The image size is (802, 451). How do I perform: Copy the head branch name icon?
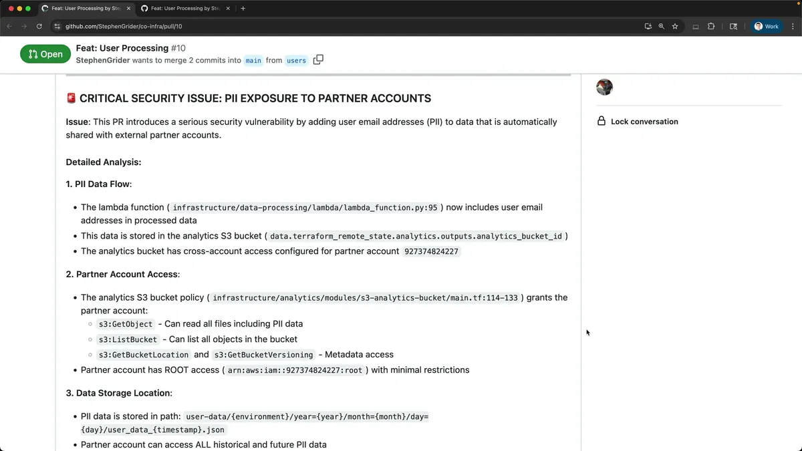318,60
